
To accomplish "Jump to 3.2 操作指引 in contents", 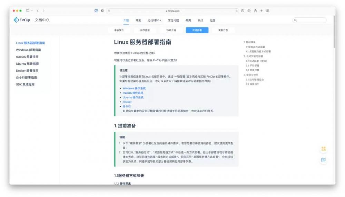I will [x=253, y=84].
